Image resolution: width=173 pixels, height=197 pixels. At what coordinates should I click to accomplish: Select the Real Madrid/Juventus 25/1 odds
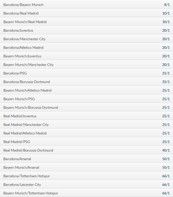[166, 116]
